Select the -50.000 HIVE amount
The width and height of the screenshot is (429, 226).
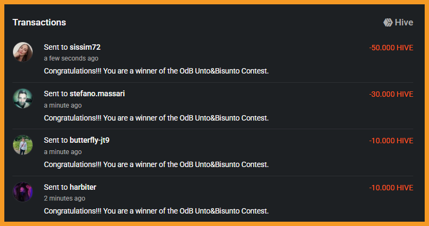(391, 48)
